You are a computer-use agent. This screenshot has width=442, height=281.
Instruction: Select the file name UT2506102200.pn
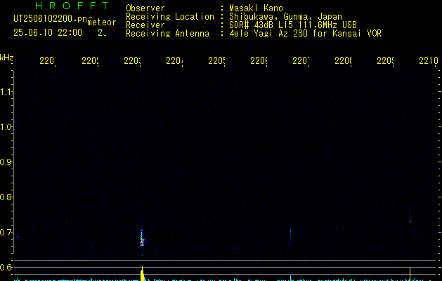coord(50,19)
